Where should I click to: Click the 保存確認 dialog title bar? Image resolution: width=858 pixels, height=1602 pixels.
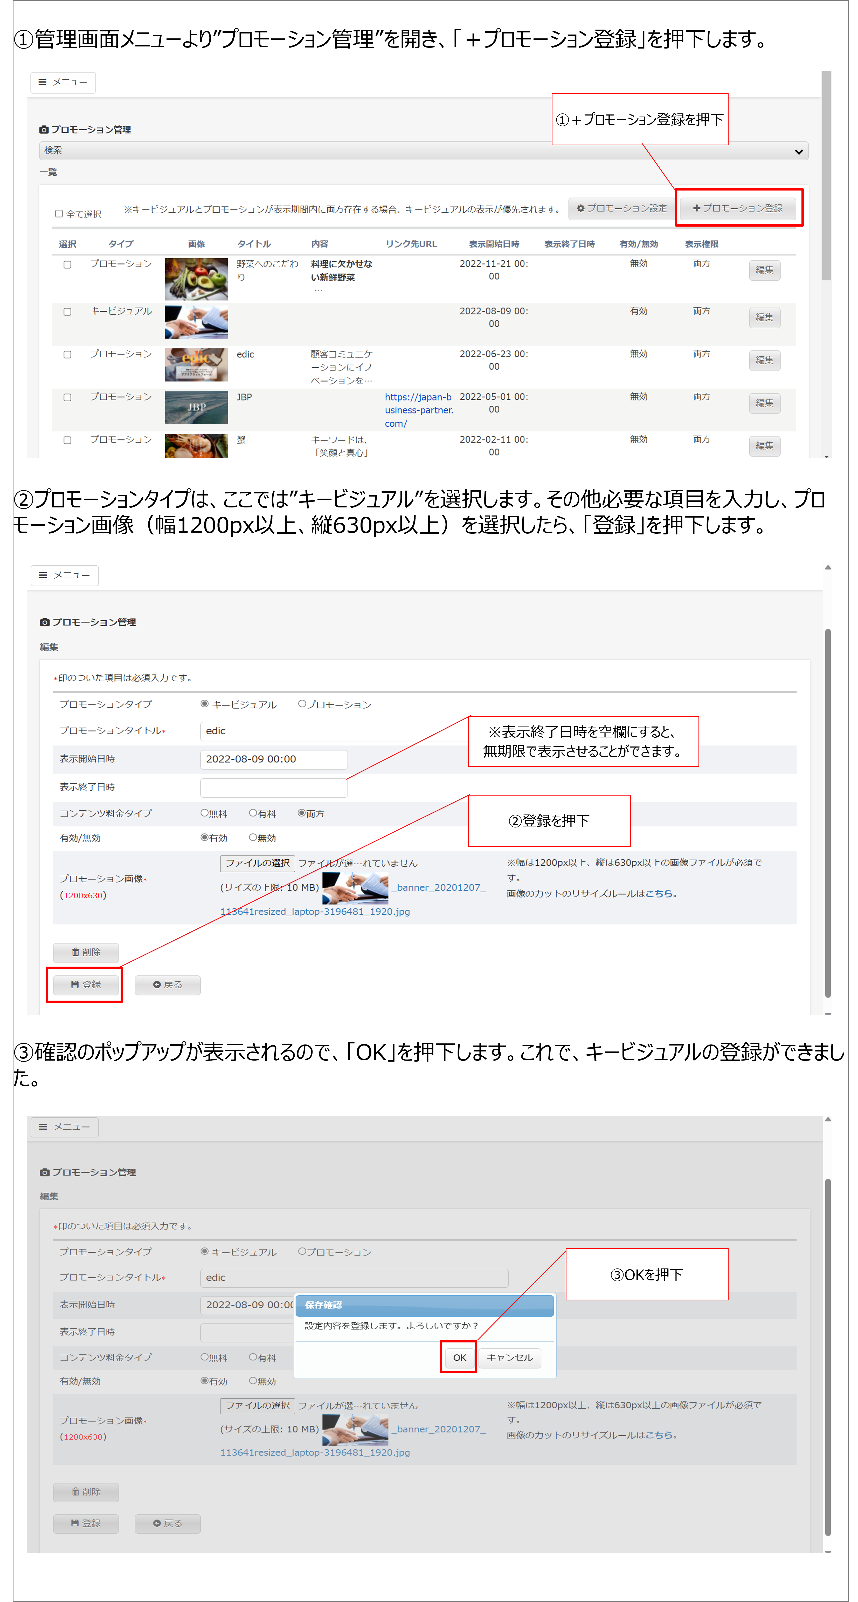[425, 1305]
